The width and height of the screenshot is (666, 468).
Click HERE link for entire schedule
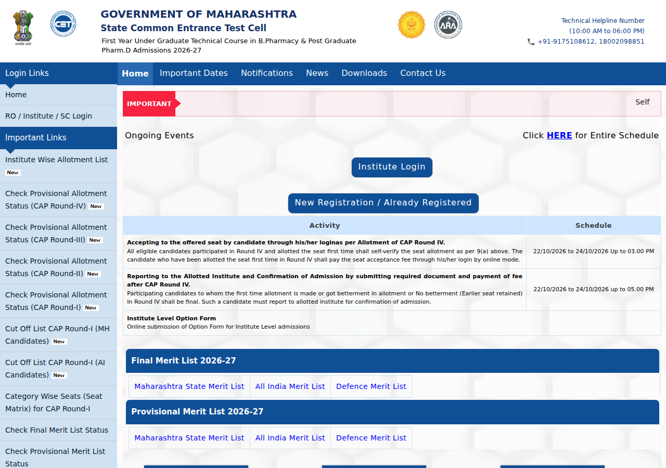coord(559,135)
